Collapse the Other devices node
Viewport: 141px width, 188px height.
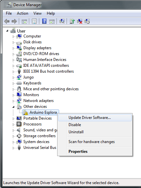(x=13, y=107)
